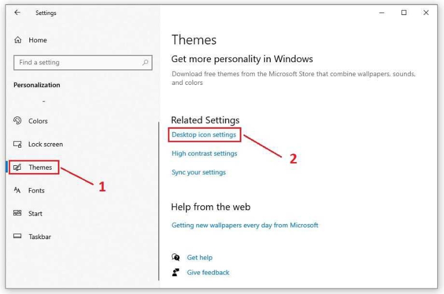Open the Start personalization page

pyautogui.click(x=35, y=214)
